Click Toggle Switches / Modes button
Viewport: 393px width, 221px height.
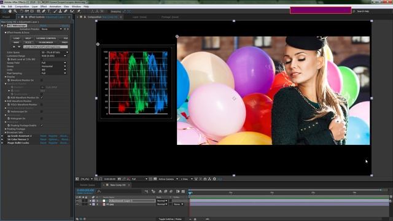[170, 219]
